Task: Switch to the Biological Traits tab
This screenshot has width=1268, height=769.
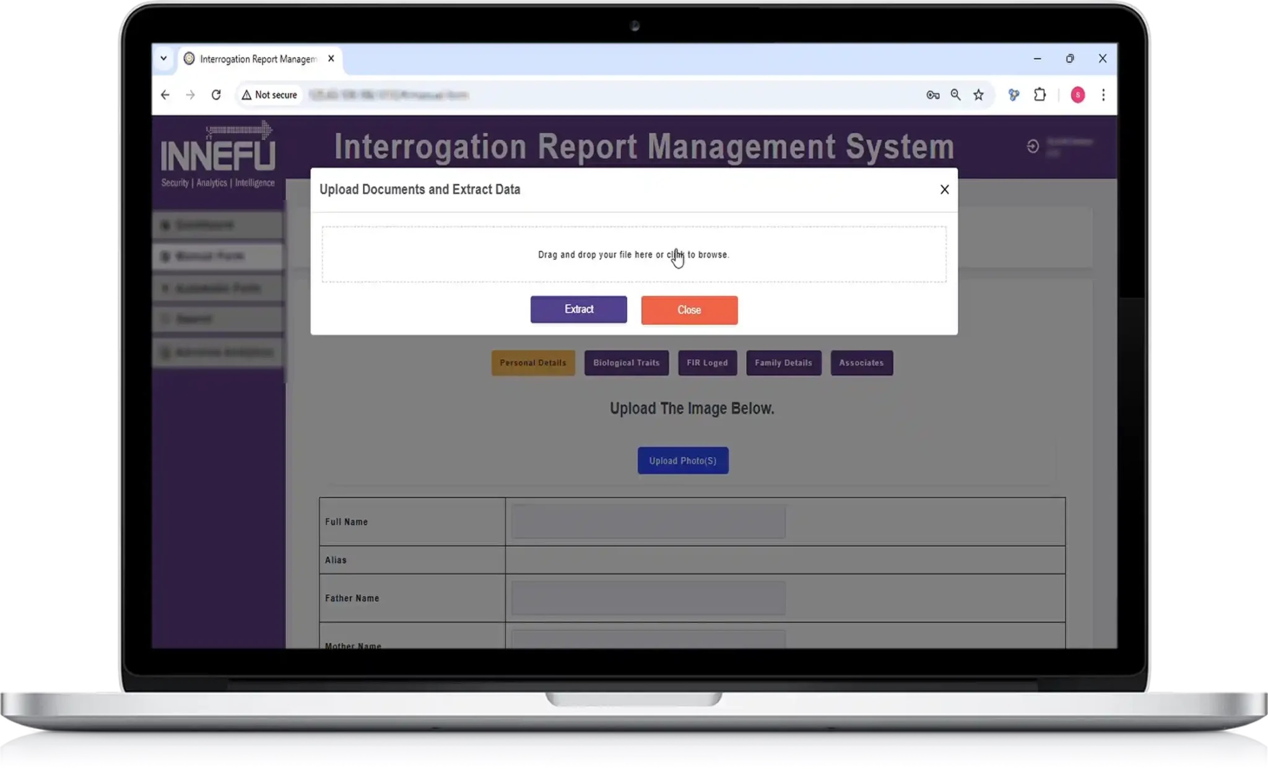Action: point(626,363)
